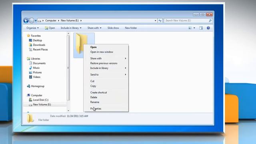Screen dimensions: 256x144
Task: Click Slide show in the toolbar
Action: pyautogui.click(x=113, y=28)
